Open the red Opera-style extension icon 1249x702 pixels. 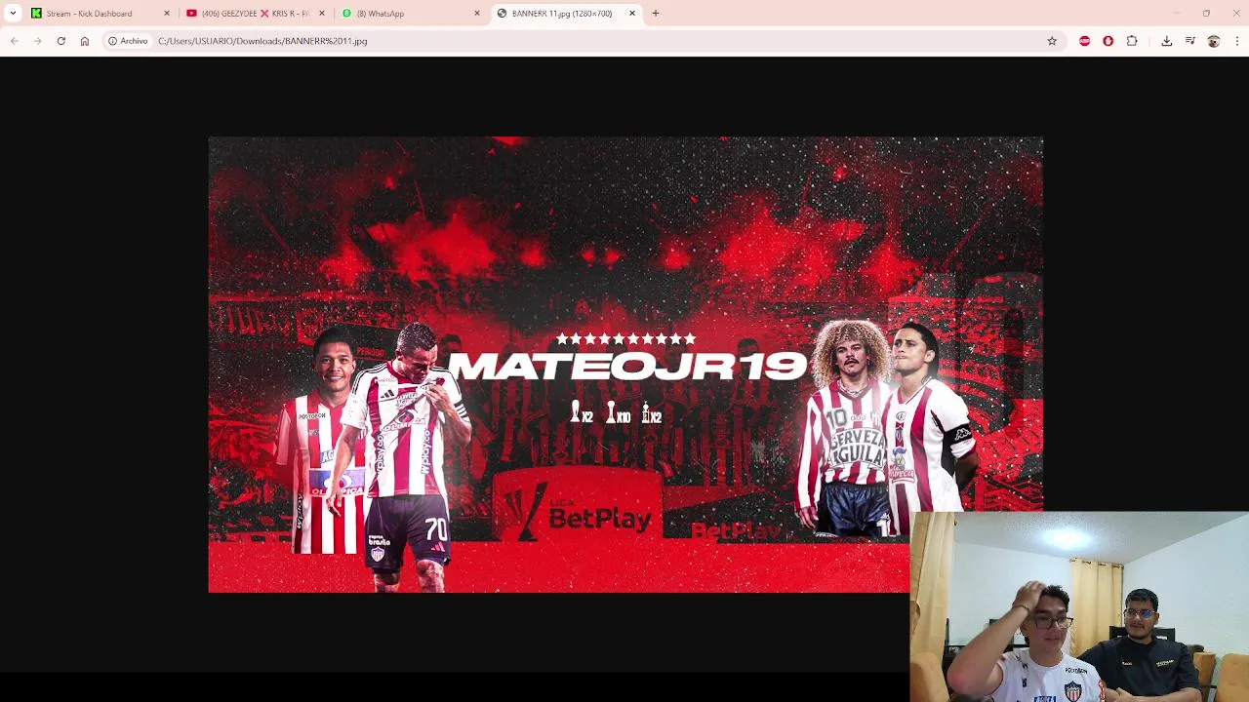1108,41
